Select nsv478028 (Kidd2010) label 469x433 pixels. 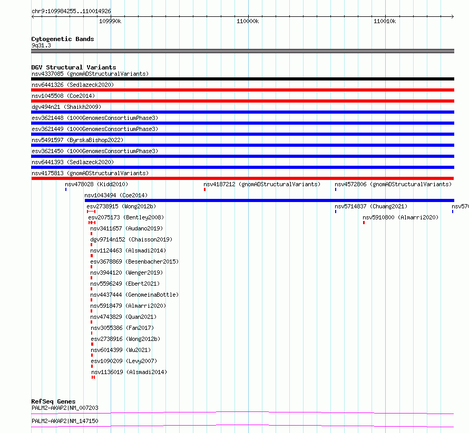point(96,184)
